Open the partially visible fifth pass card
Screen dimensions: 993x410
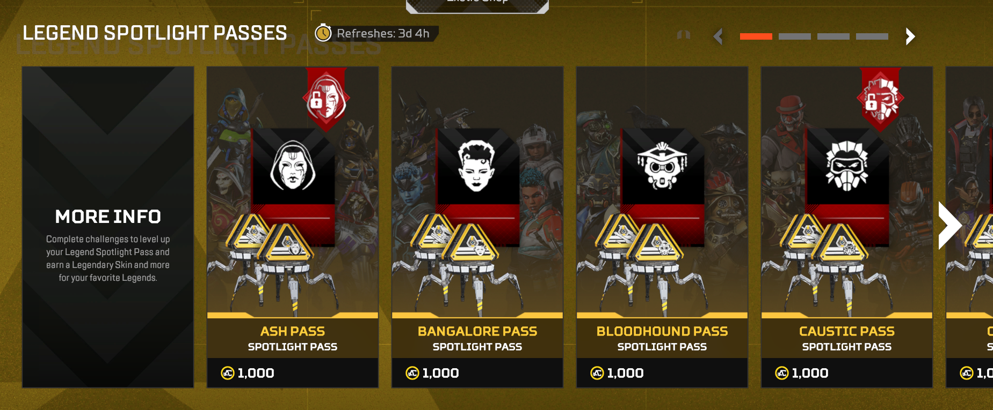click(969, 227)
